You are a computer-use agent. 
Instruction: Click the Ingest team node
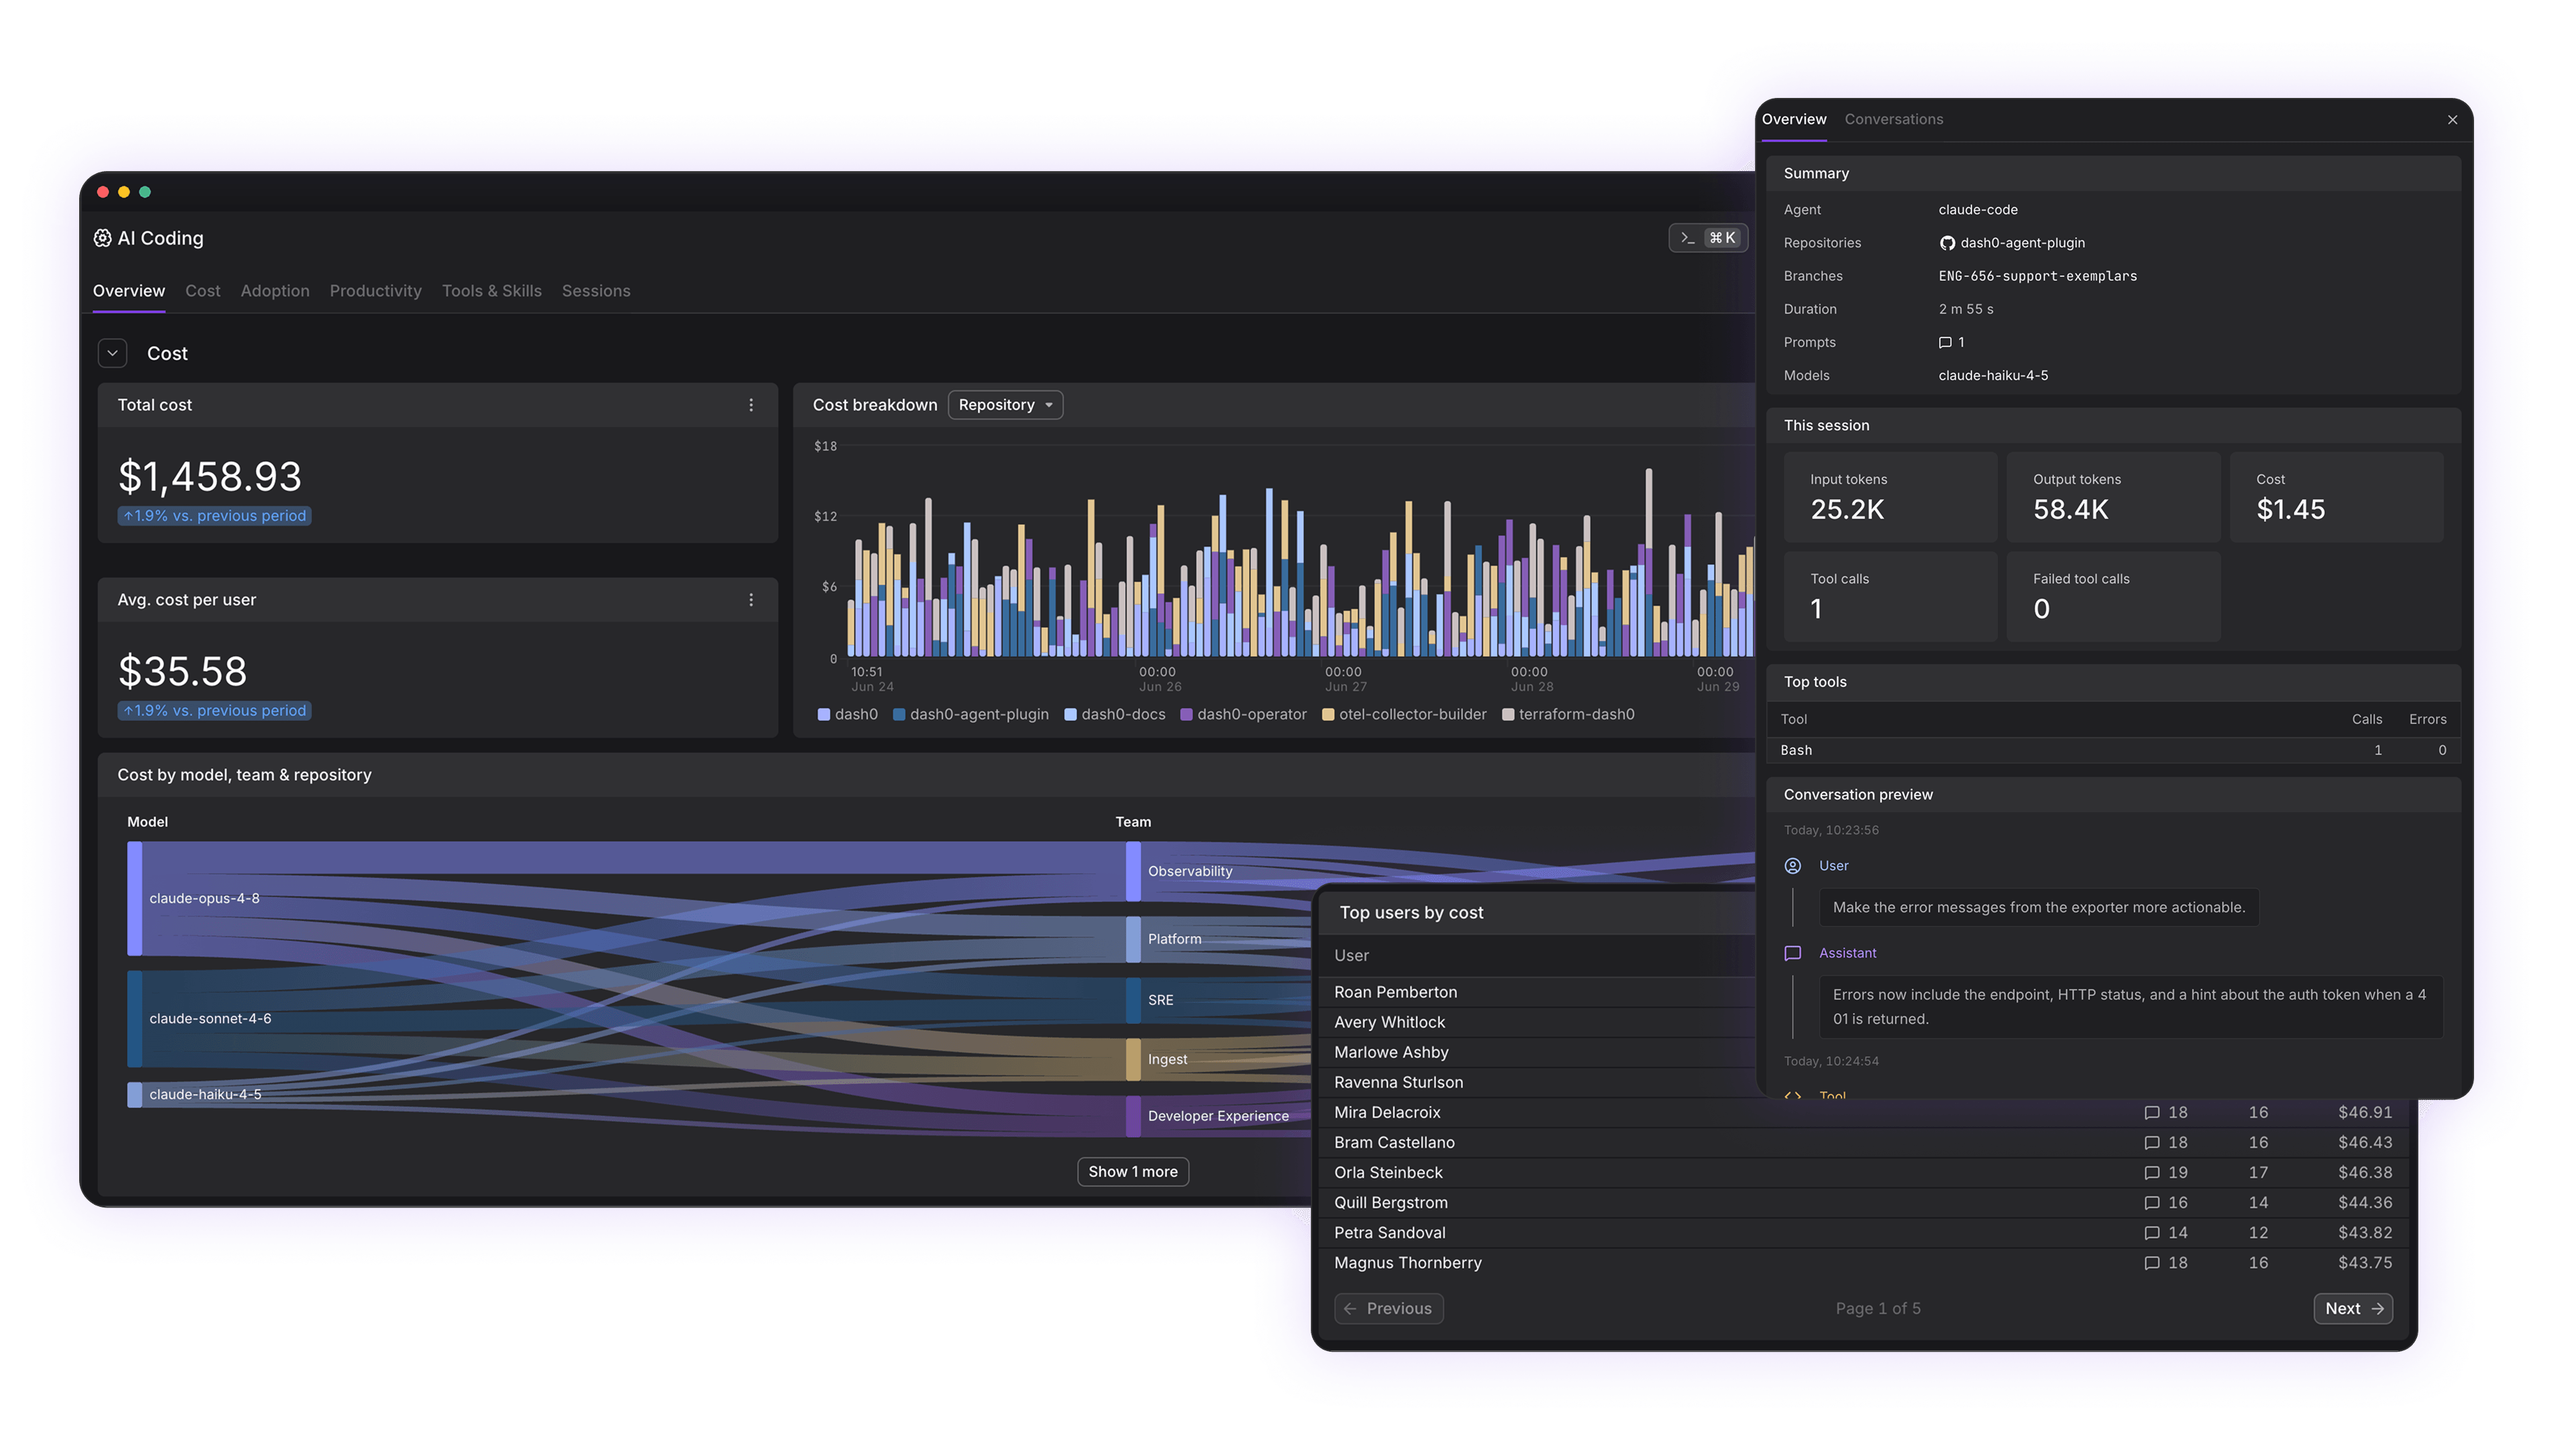1133,1059
